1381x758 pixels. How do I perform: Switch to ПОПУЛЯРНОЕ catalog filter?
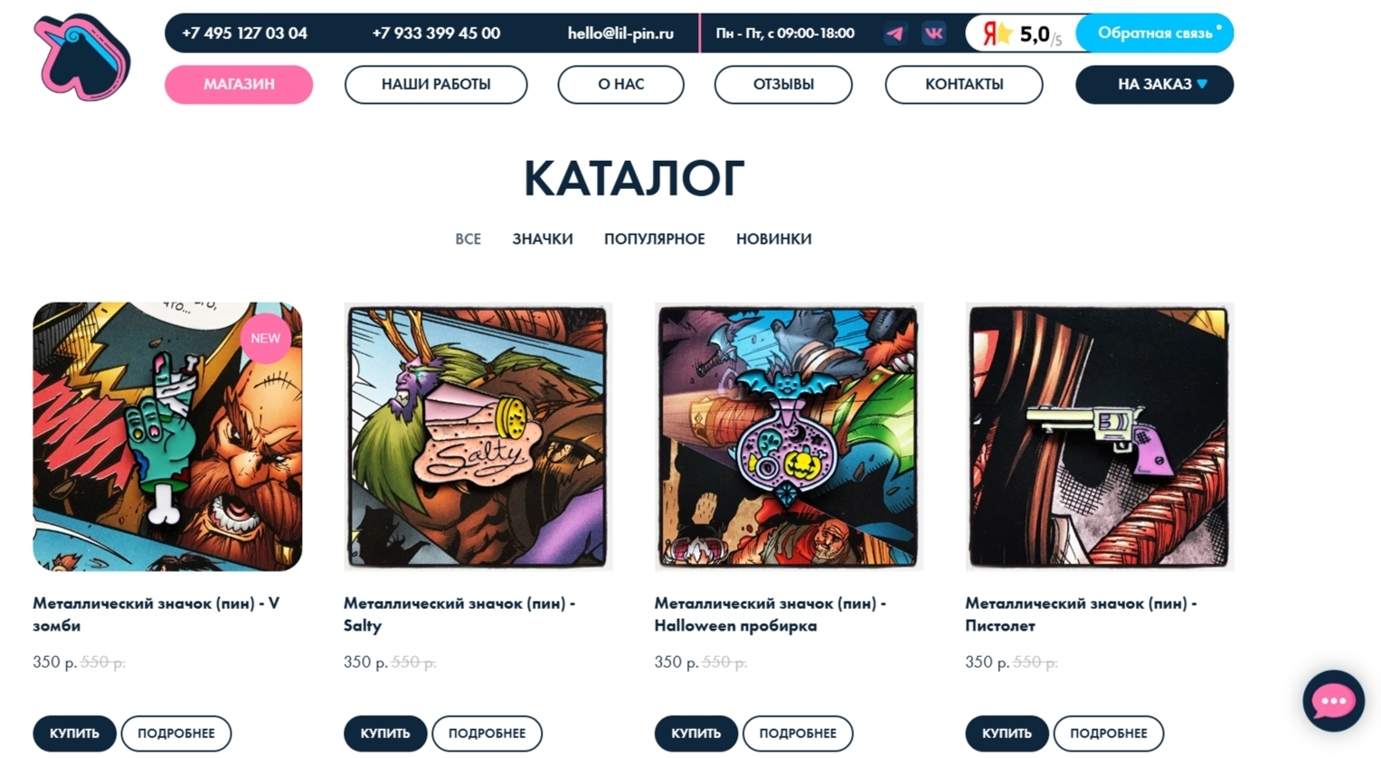point(655,239)
